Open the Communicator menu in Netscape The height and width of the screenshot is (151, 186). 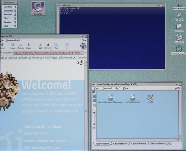13,40
